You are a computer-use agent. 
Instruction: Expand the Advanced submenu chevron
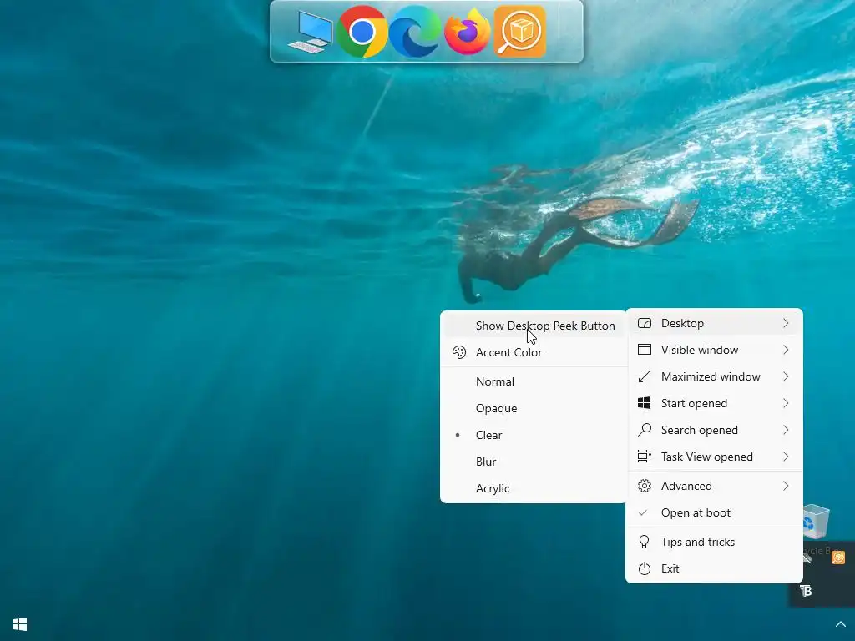pos(786,486)
